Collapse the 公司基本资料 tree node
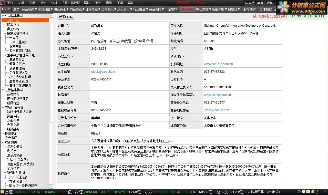The width and height of the screenshot is (328, 195). tap(3, 16)
